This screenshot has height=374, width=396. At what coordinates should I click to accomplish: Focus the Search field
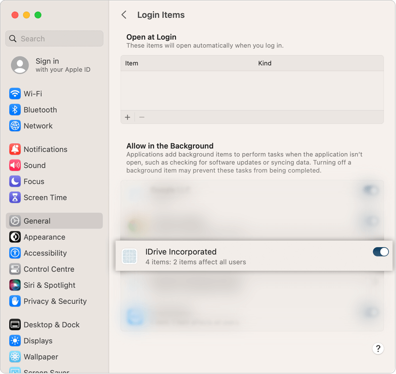click(54, 39)
